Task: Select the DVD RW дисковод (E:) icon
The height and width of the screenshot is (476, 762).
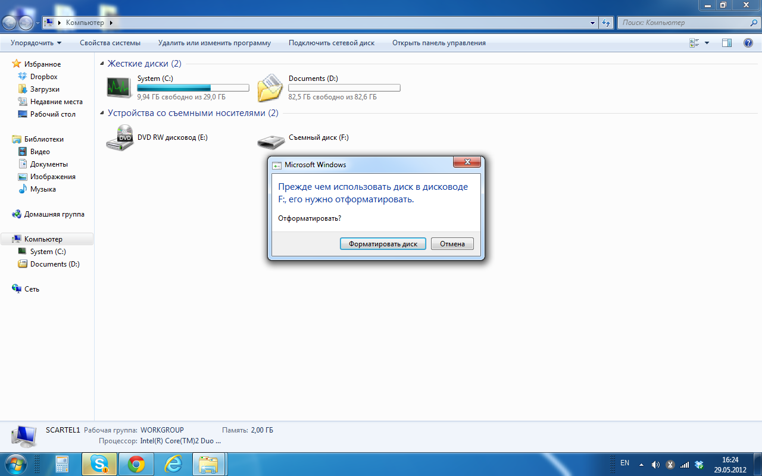Action: [x=120, y=137]
